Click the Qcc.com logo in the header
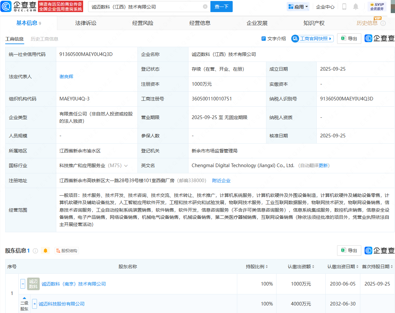The image size is (395, 313). click(x=18, y=7)
